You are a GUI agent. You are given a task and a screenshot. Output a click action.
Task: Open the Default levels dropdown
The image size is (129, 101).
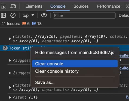click(x=124, y=15)
